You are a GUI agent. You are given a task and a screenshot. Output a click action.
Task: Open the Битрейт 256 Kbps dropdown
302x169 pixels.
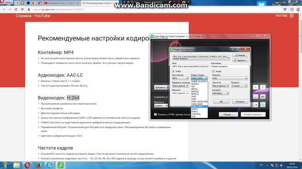(x=220, y=93)
